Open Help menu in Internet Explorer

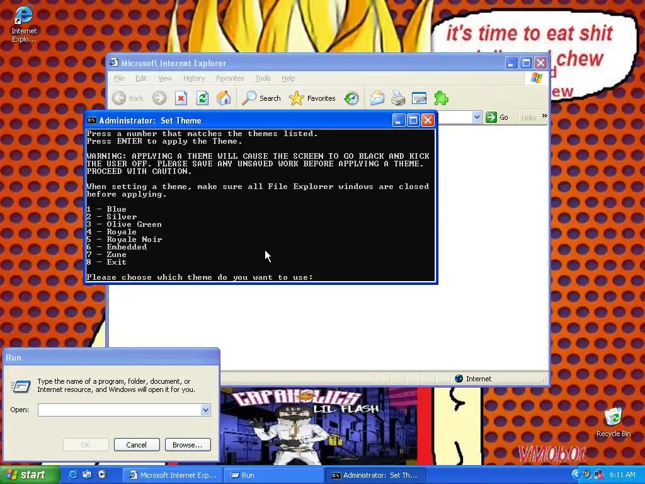coord(288,78)
